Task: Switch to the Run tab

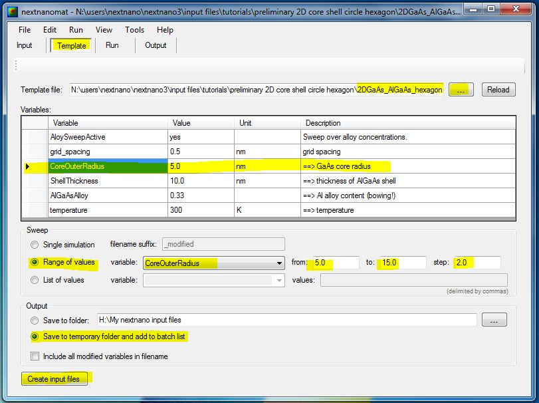Action: 112,45
